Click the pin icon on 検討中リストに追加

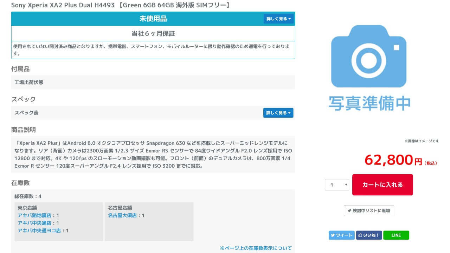click(x=349, y=211)
